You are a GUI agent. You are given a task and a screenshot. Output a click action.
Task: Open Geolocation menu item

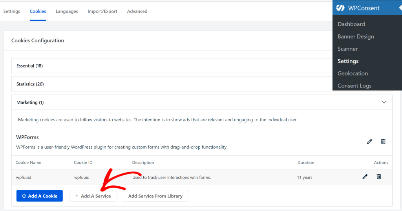click(353, 73)
